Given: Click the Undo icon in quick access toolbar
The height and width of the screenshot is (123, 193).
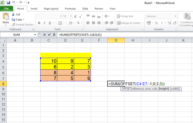Looking at the screenshot, I should [14, 3].
